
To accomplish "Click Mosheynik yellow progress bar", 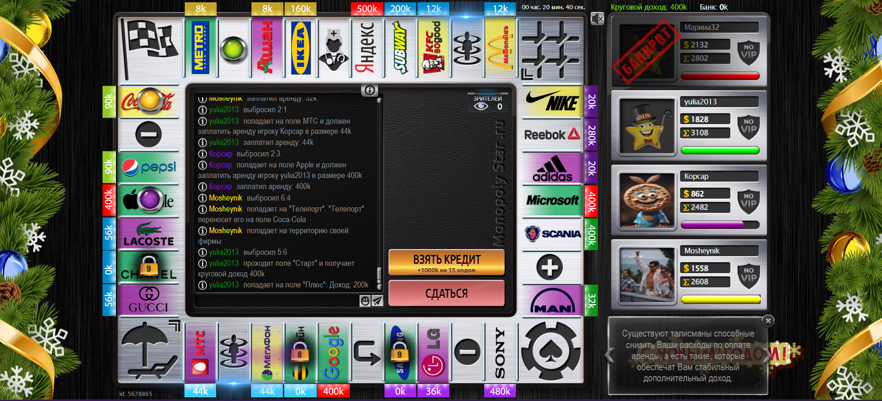I will [720, 299].
